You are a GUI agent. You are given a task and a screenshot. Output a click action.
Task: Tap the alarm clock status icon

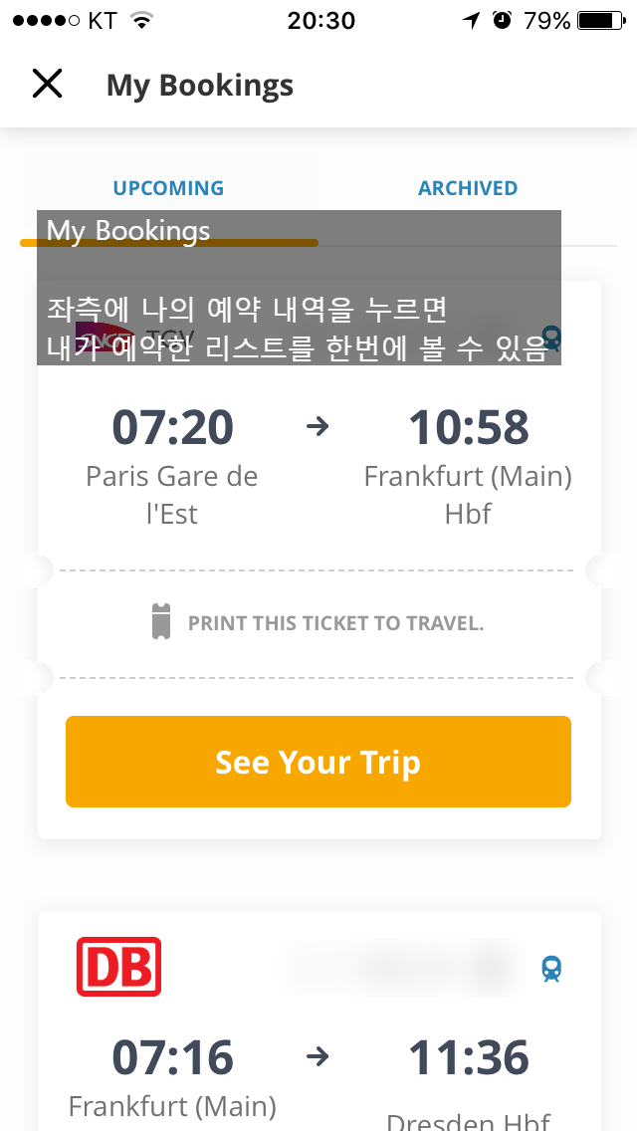[502, 21]
